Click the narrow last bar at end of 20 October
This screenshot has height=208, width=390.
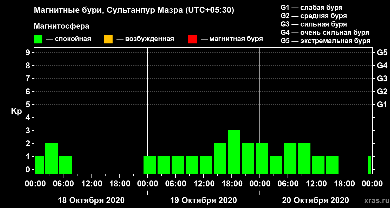tap(370, 165)
